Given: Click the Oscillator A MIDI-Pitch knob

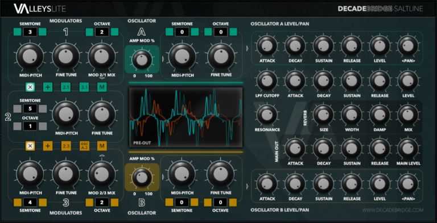Looking at the screenshot, I should point(182,56).
